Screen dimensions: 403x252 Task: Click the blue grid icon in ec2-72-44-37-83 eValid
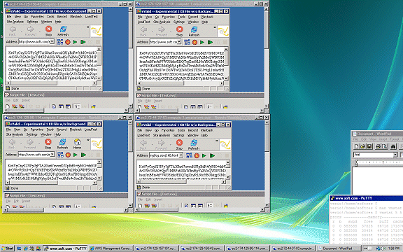point(189,155)
